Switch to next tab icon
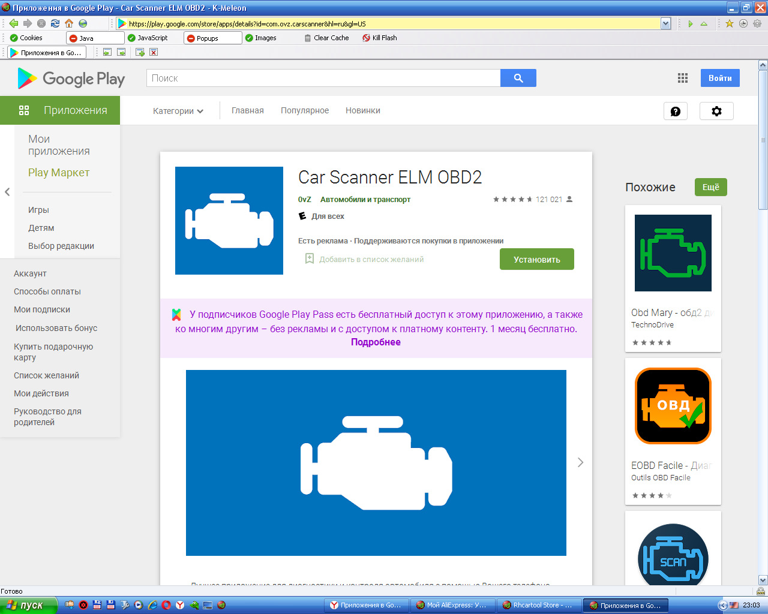768x614 pixels. (121, 52)
